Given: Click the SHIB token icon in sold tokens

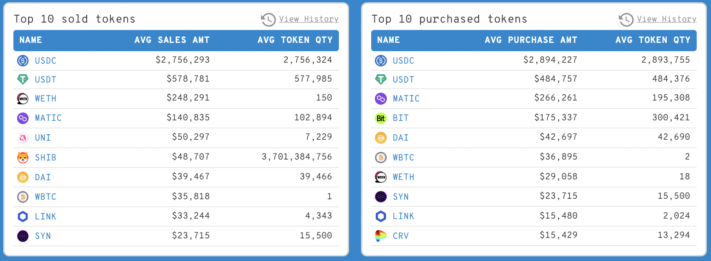Looking at the screenshot, I should coord(23,158).
